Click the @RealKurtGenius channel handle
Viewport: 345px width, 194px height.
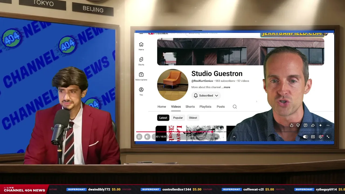coord(202,81)
